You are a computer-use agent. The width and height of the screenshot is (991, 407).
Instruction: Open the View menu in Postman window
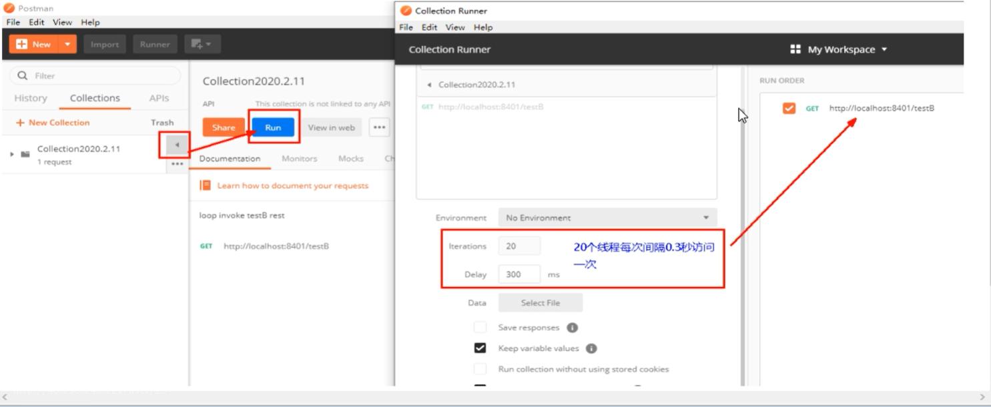63,22
